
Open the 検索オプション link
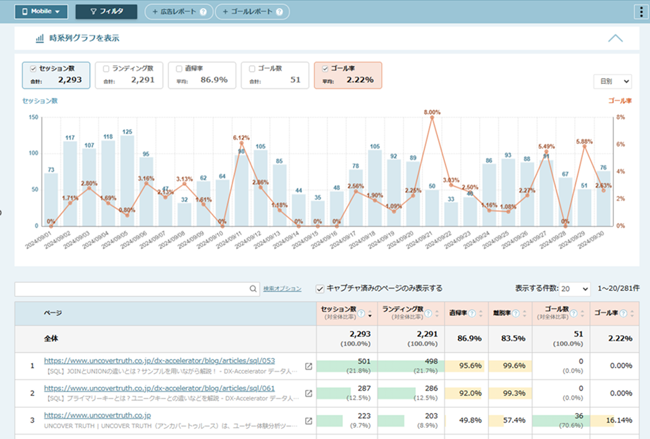tap(282, 289)
